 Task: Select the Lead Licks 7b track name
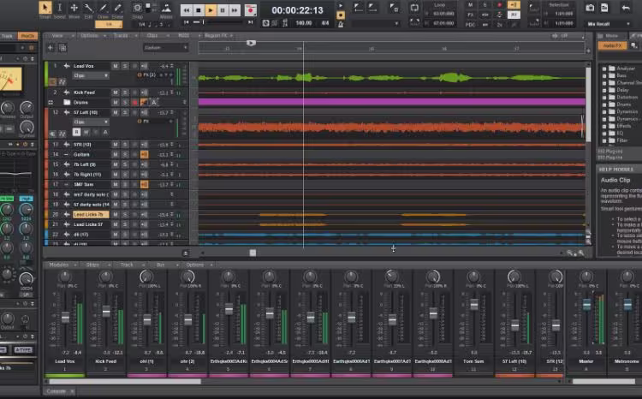[91, 215]
